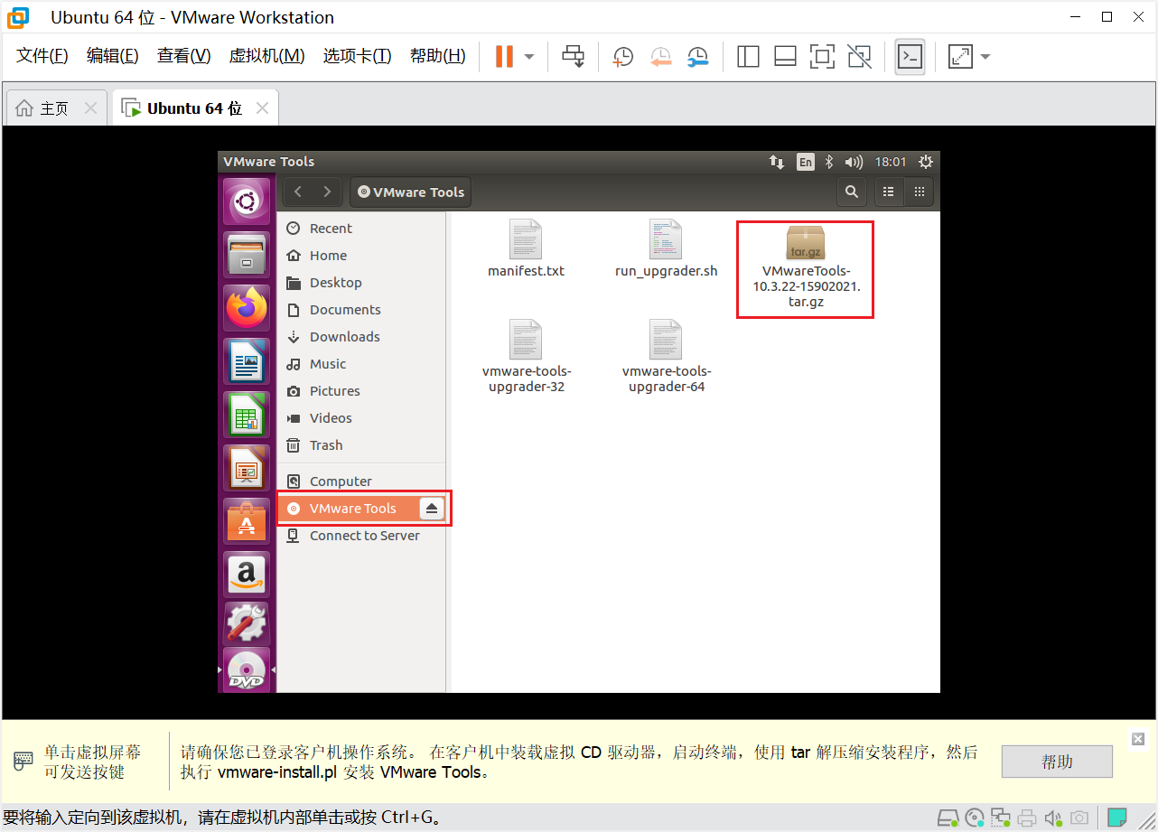Screen dimensions: 1158x832
Task: Switch Files to grid view
Action: point(919,192)
